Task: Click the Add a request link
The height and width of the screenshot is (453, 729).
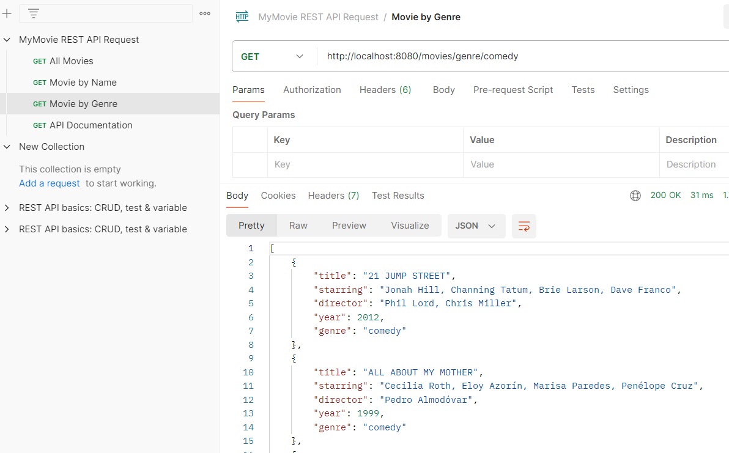Action: [50, 183]
